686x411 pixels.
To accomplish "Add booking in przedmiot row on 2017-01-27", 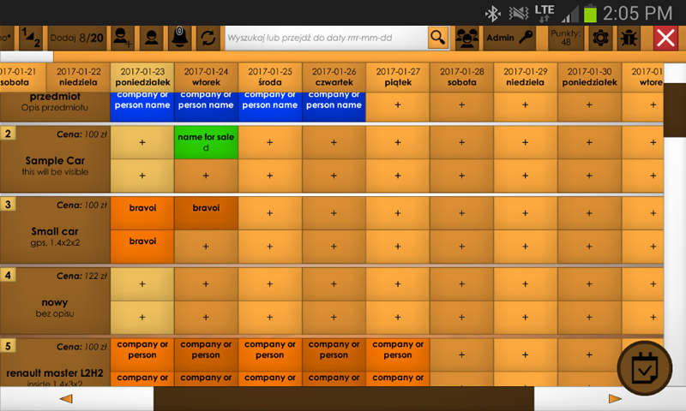I will point(398,106).
